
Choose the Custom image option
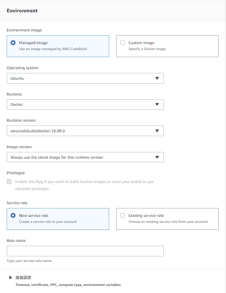[123, 43]
